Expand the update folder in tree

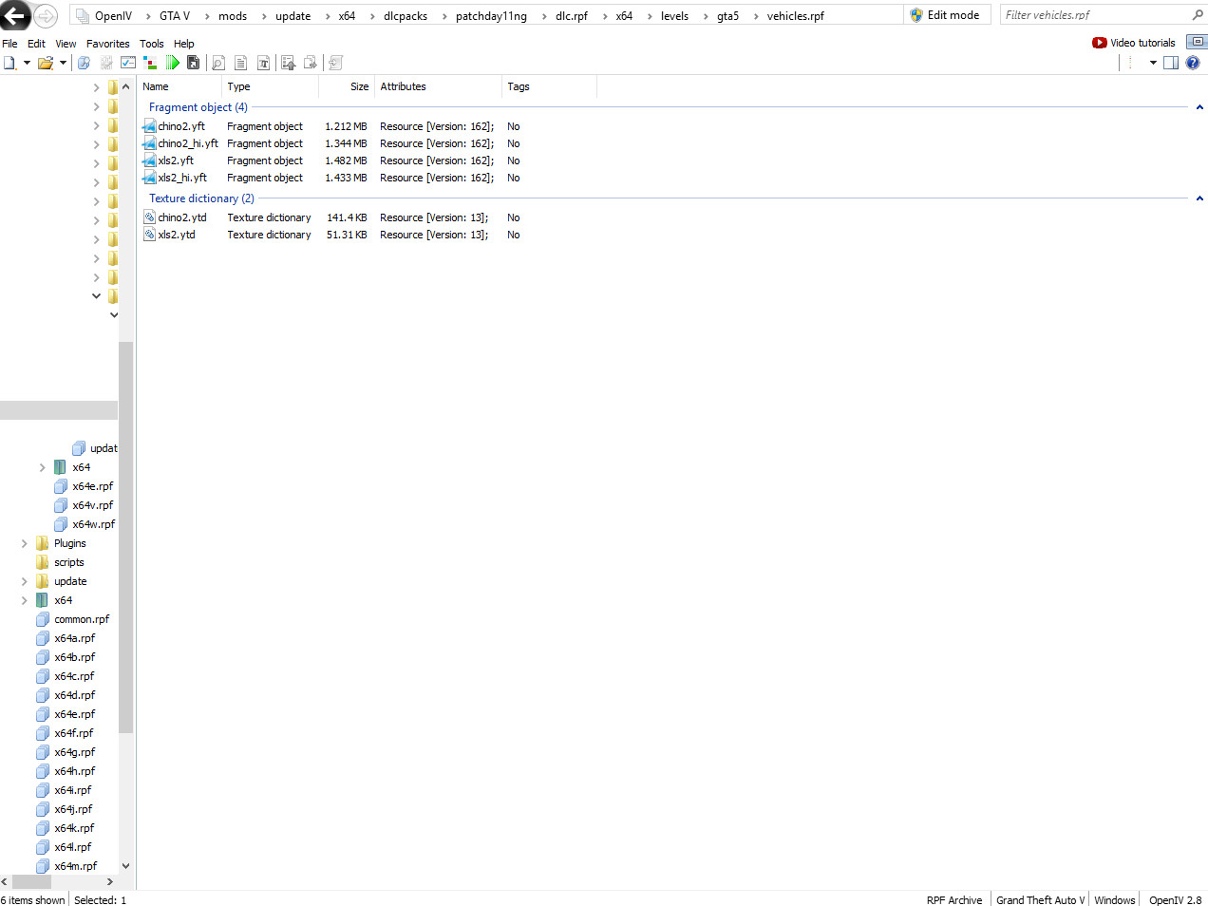[24, 581]
